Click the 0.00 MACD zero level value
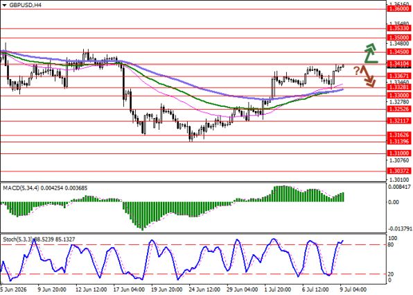This screenshot has height=295, width=413. click(394, 202)
